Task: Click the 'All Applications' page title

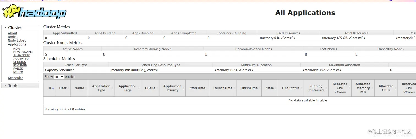Action: [305, 13]
